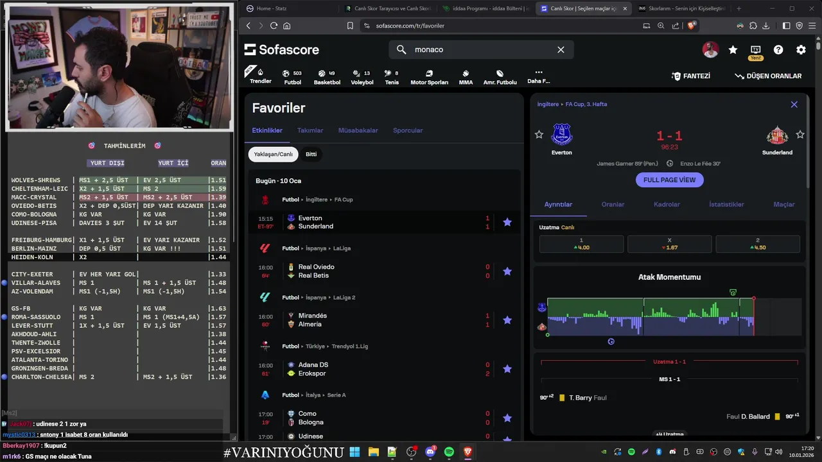Open the user profile avatar
This screenshot has height=462, width=822.
point(710,49)
